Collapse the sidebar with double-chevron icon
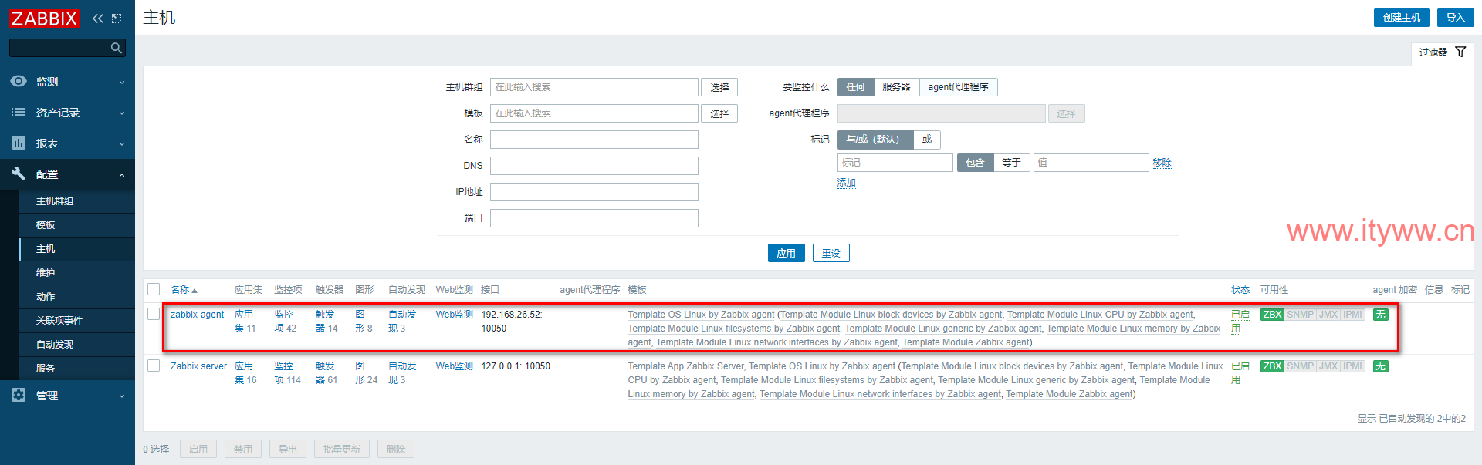The height and width of the screenshot is (465, 1482). [98, 18]
